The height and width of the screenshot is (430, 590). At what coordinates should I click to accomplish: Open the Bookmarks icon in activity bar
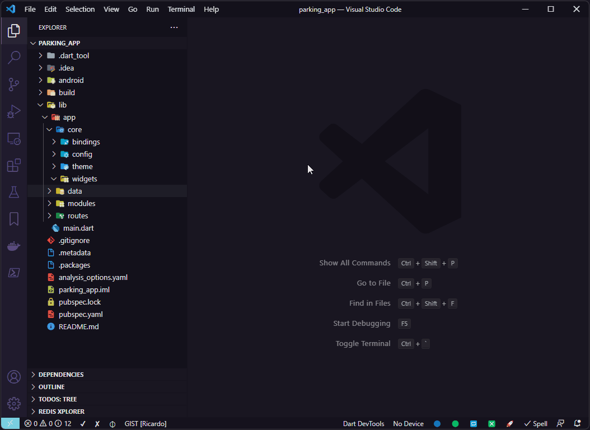click(14, 219)
